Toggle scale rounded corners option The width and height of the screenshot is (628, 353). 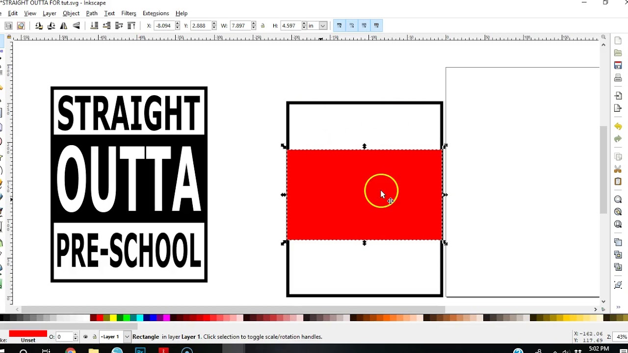351,25
